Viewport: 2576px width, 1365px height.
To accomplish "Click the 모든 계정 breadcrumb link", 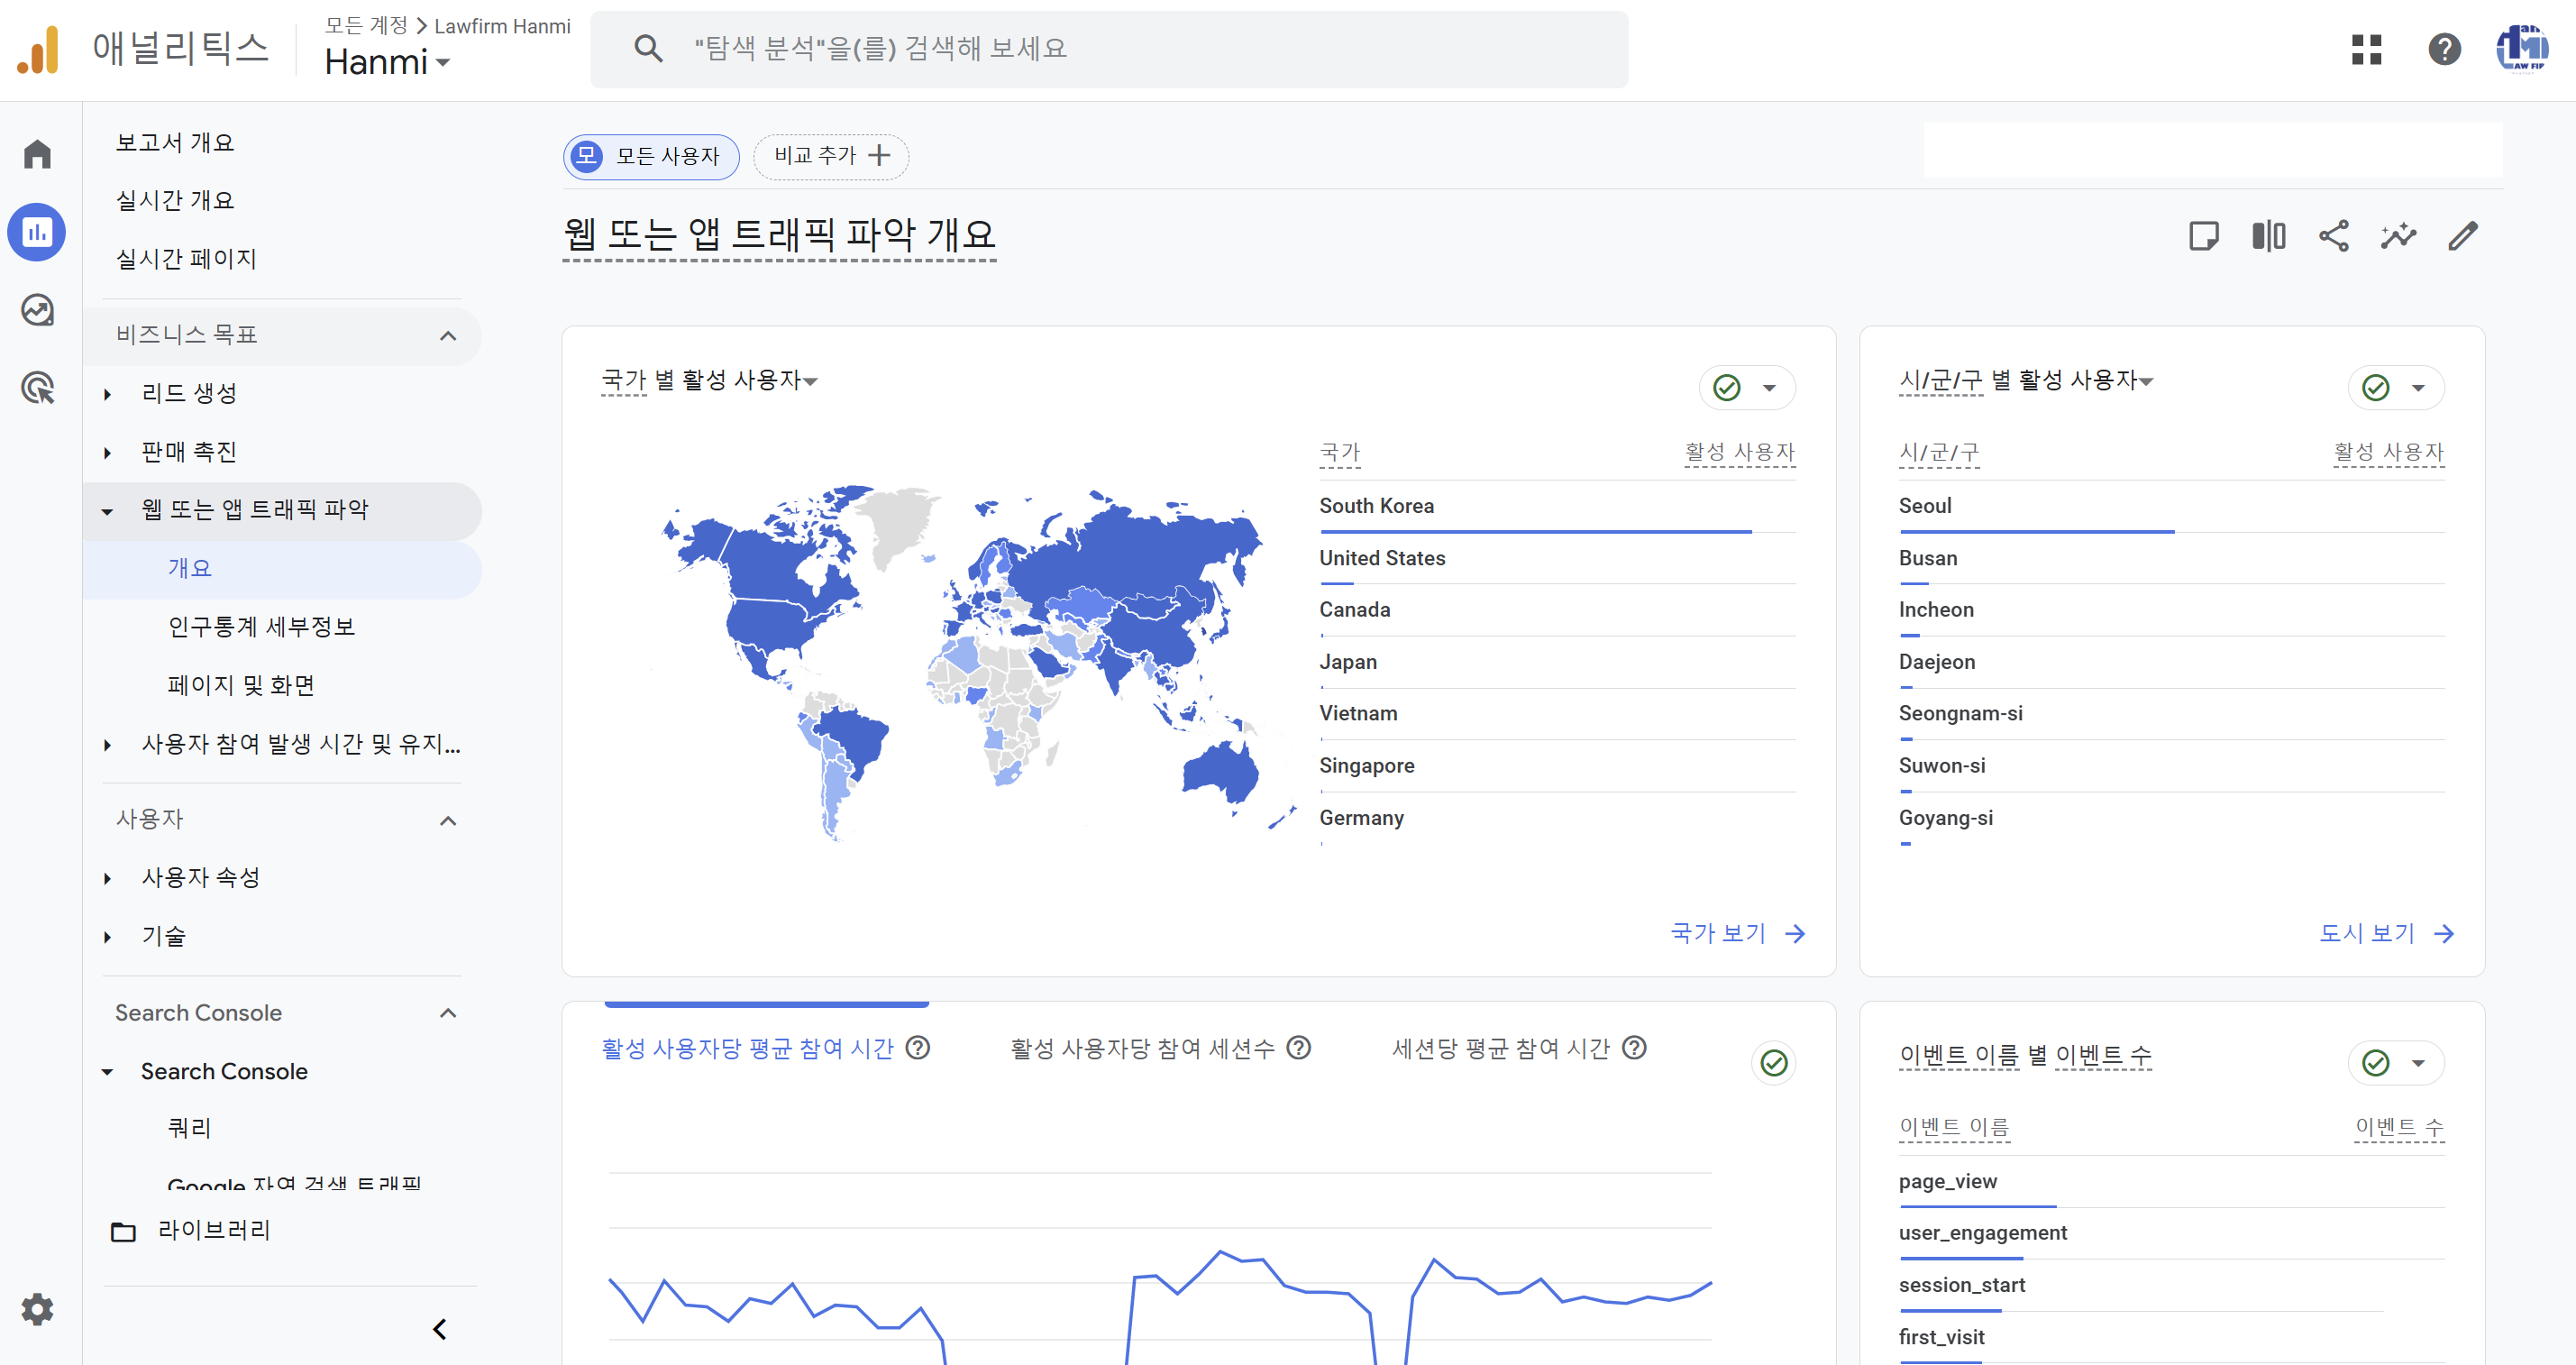I will (366, 26).
